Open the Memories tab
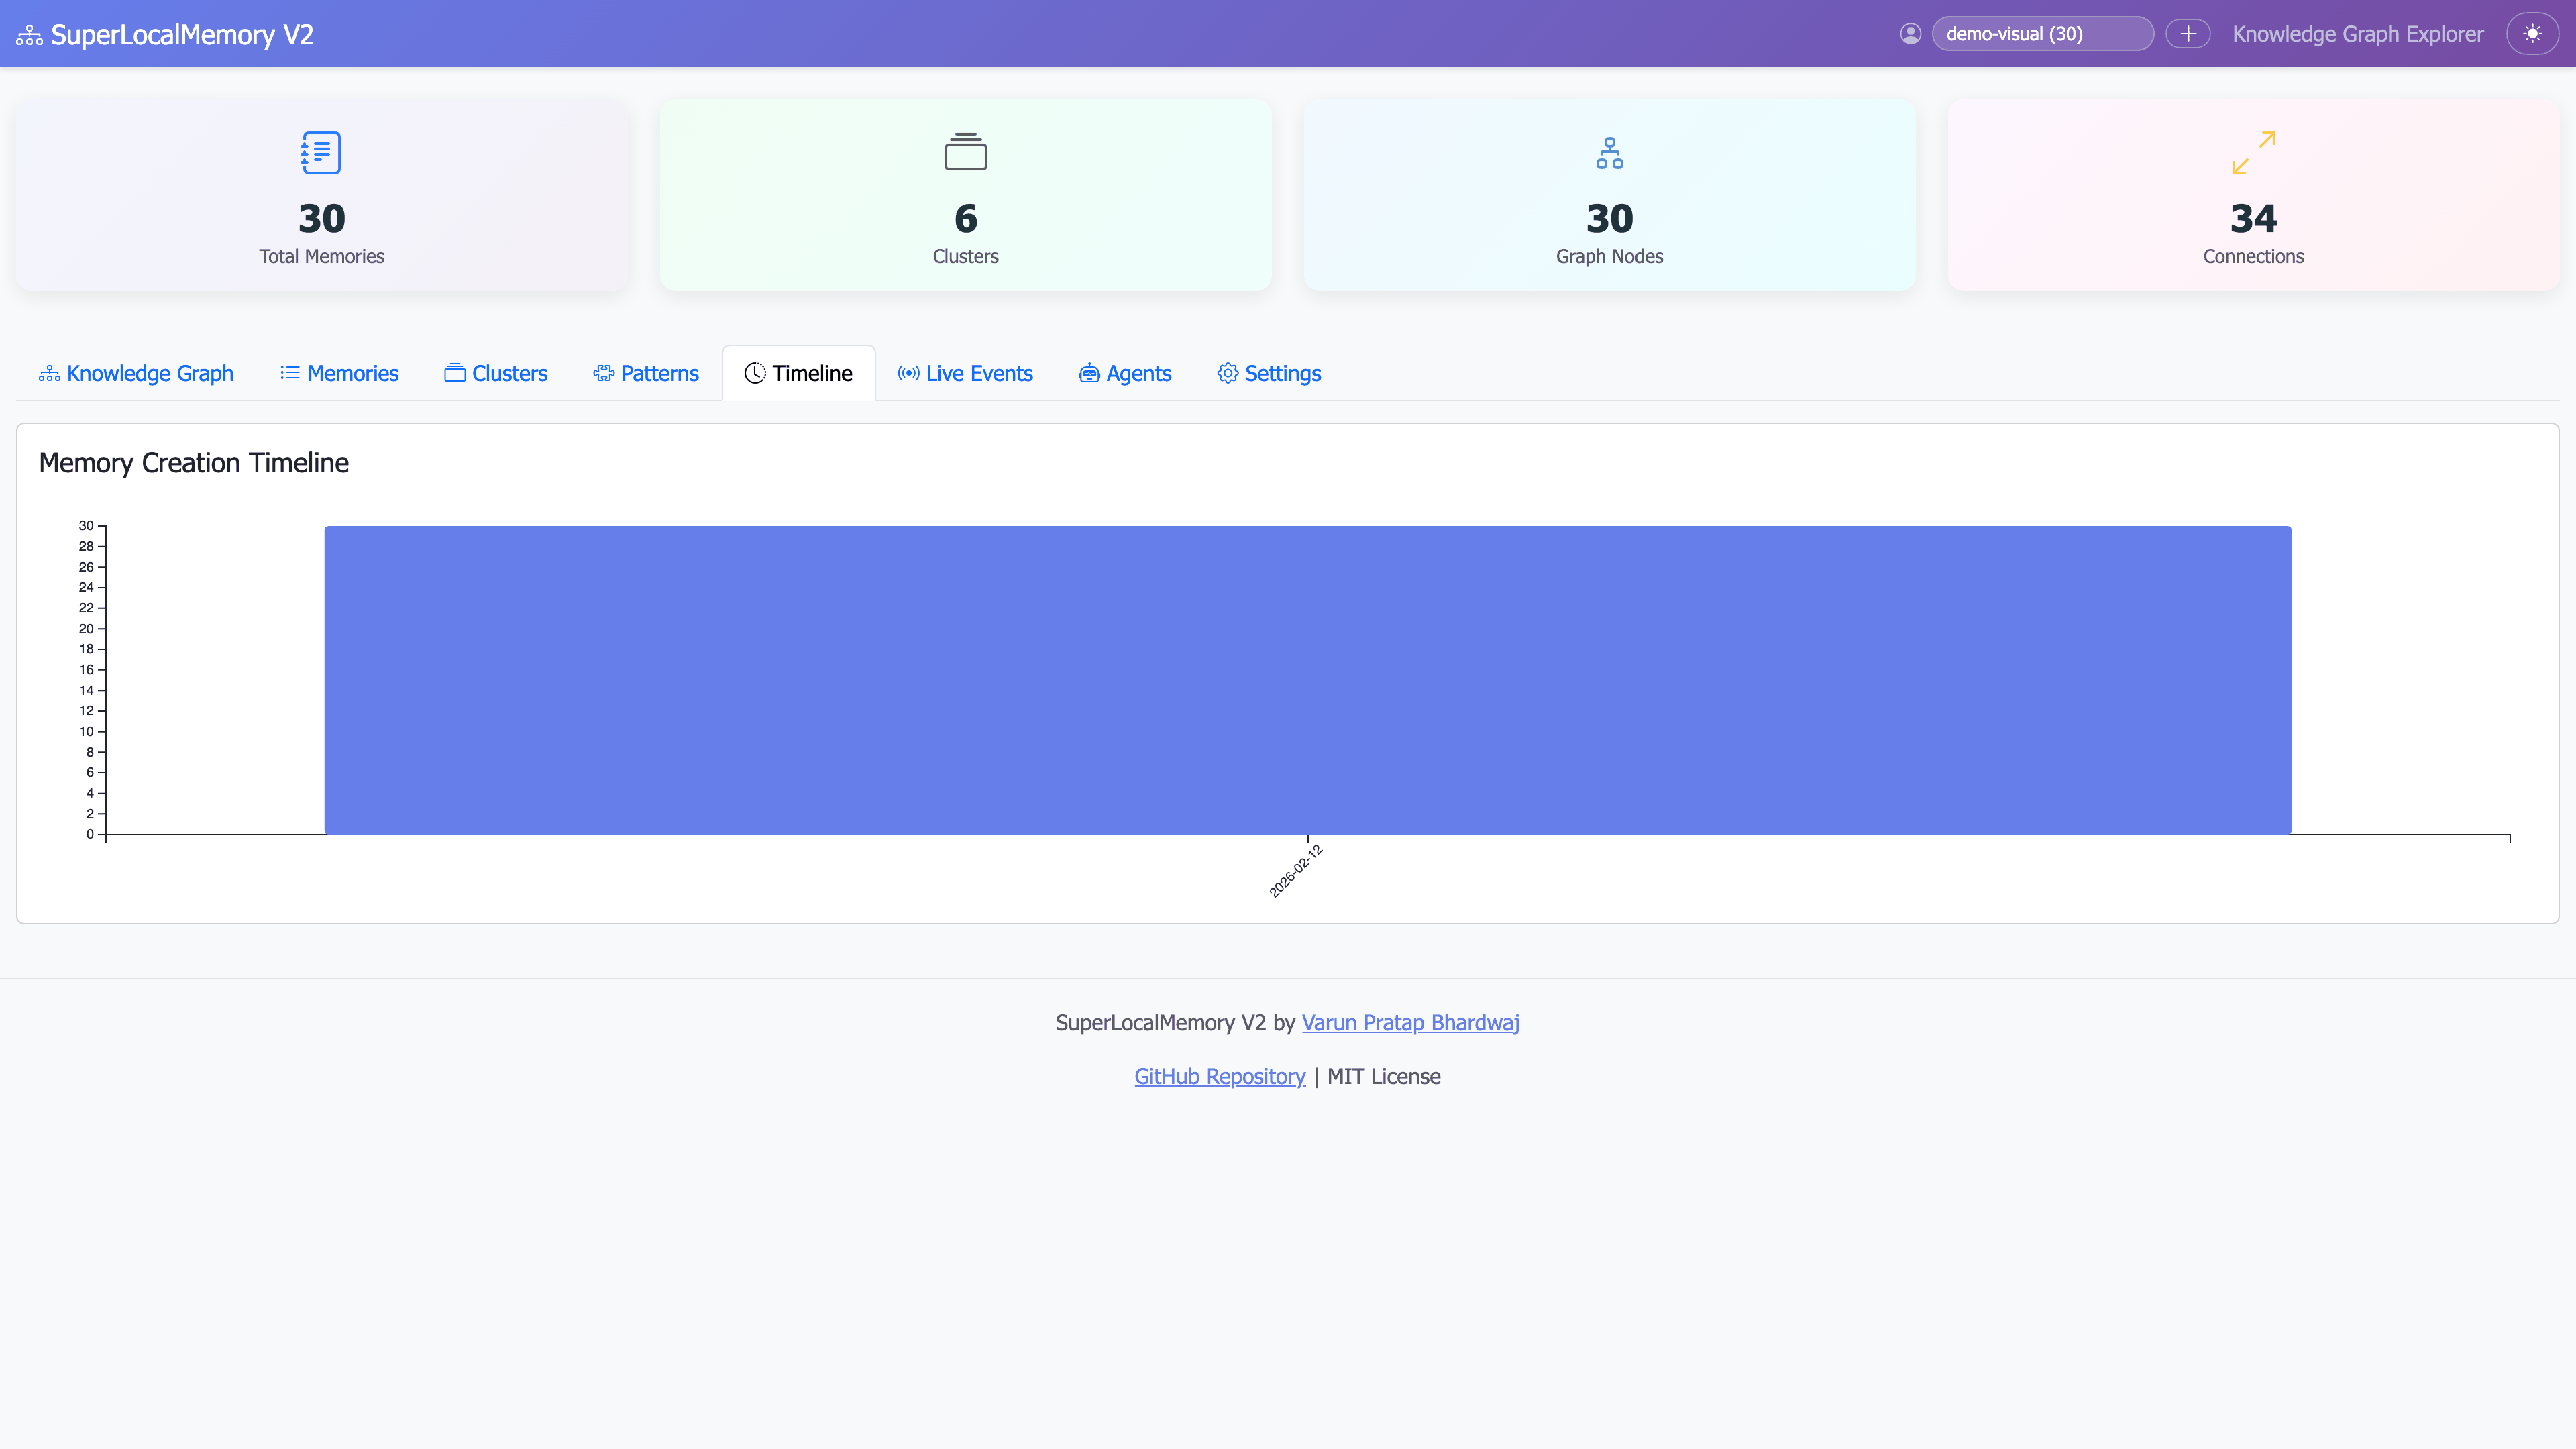 [339, 373]
